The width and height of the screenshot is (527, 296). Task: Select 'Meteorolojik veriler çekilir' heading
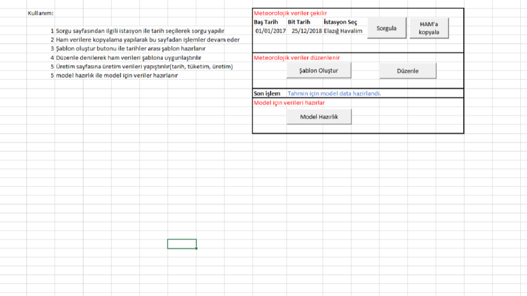[x=290, y=13]
